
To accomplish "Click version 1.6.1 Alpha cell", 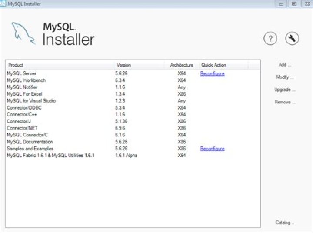I will tap(126, 155).
